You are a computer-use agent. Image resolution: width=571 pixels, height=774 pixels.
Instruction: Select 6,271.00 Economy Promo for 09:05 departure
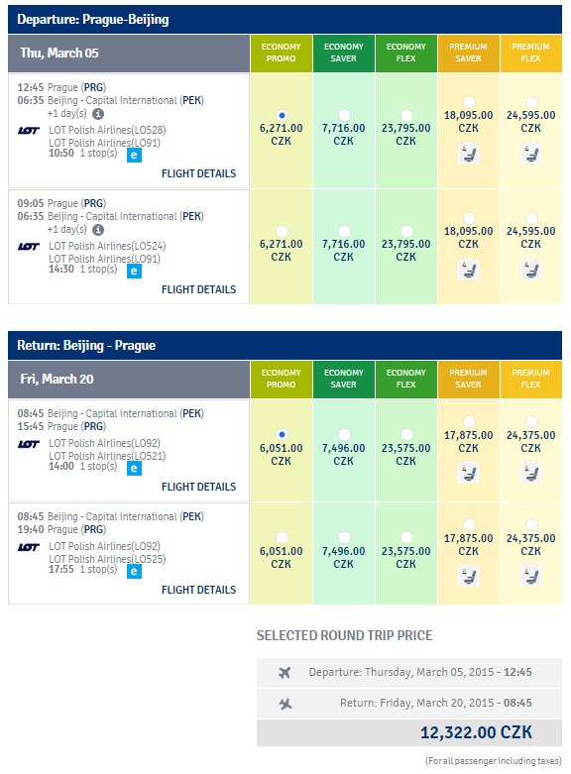pyautogui.click(x=283, y=231)
